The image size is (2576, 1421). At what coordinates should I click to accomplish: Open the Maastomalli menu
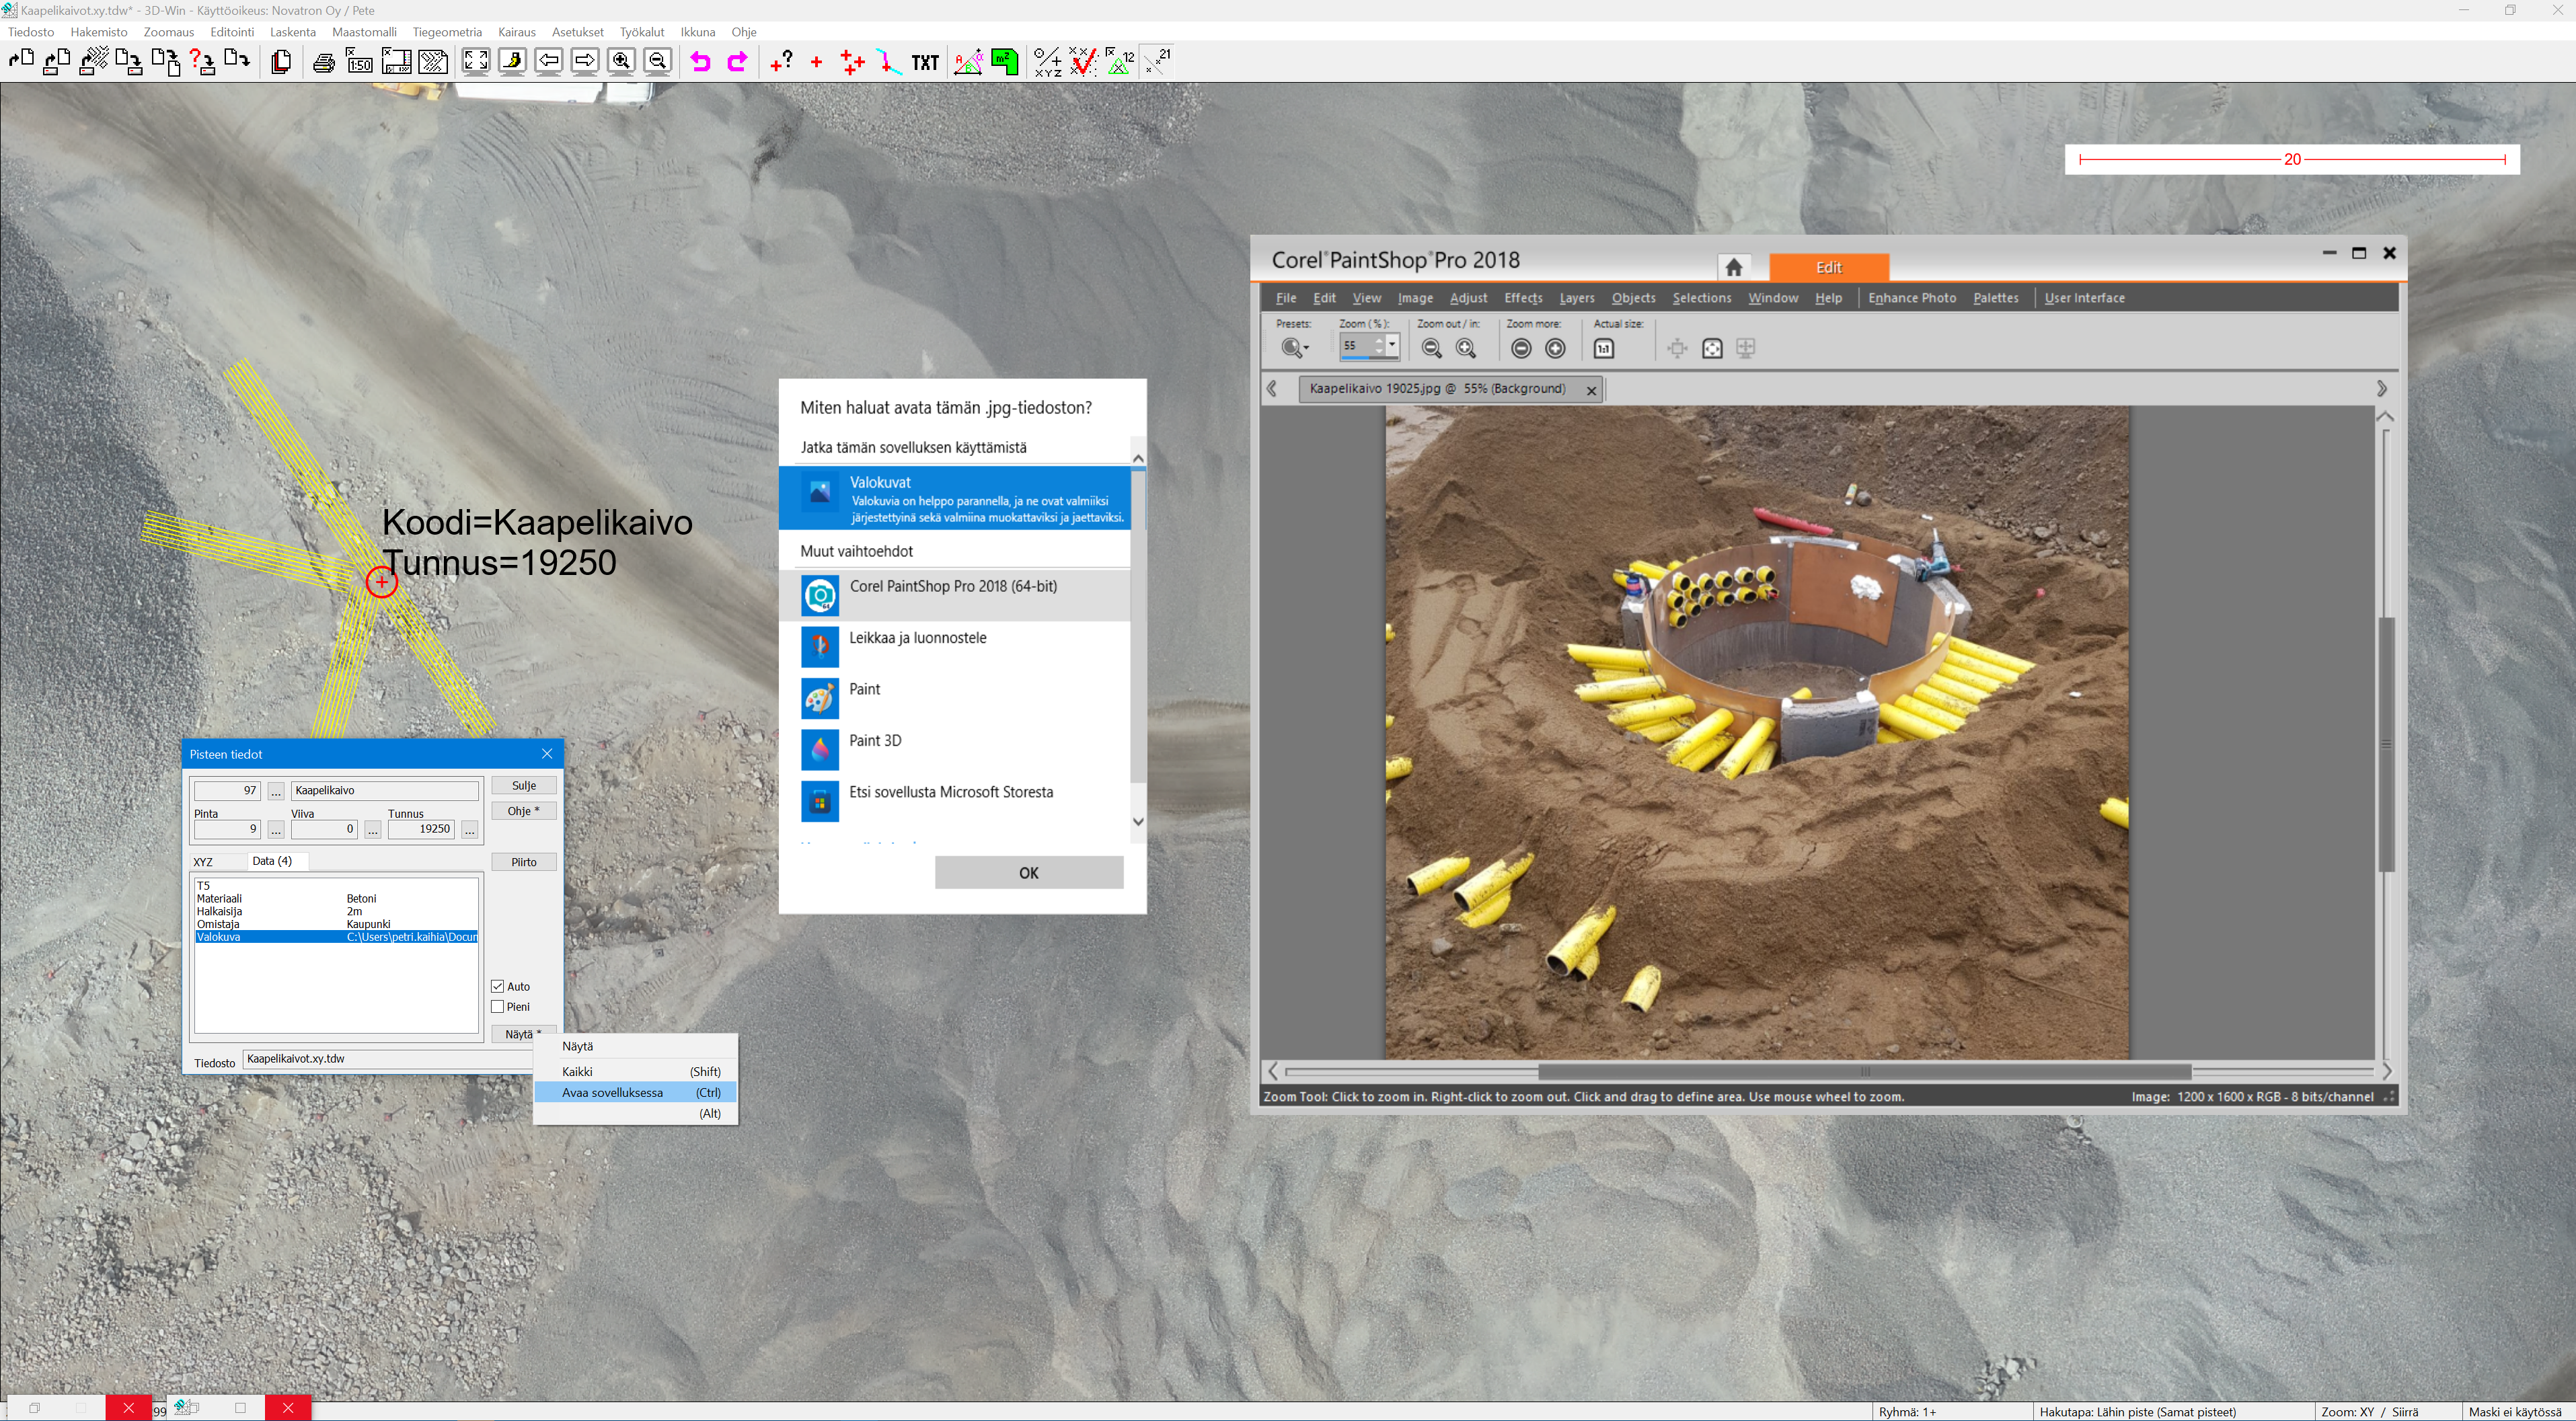pos(364,32)
